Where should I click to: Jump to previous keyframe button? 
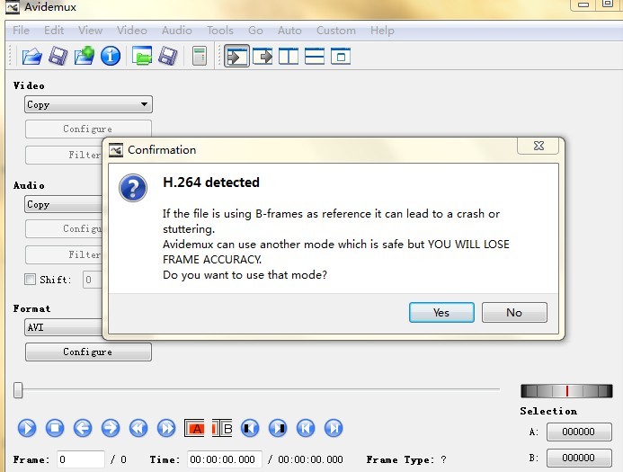138,428
